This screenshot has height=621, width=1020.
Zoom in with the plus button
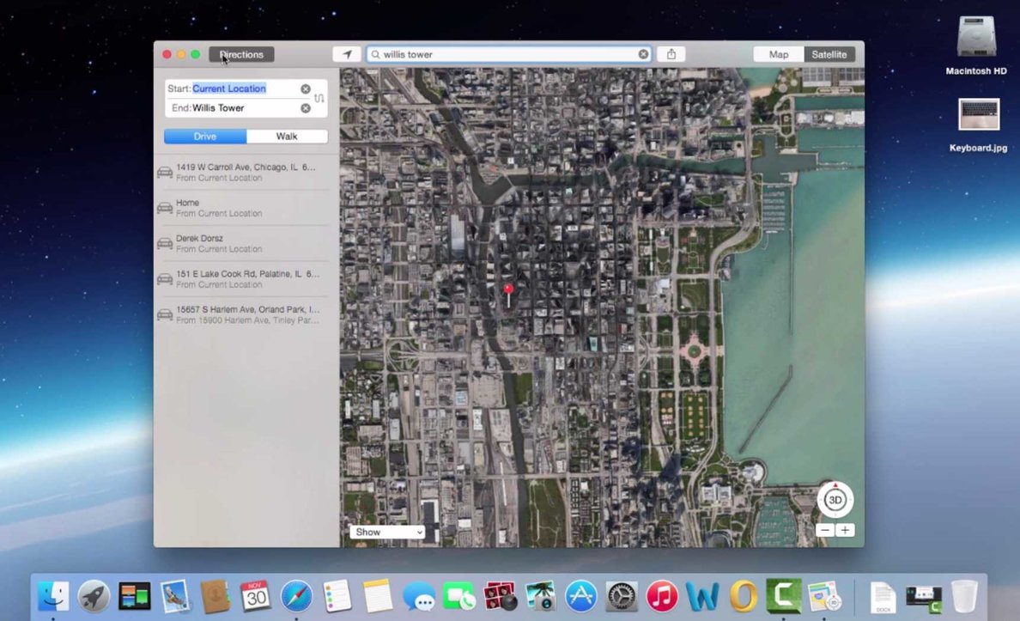845,530
